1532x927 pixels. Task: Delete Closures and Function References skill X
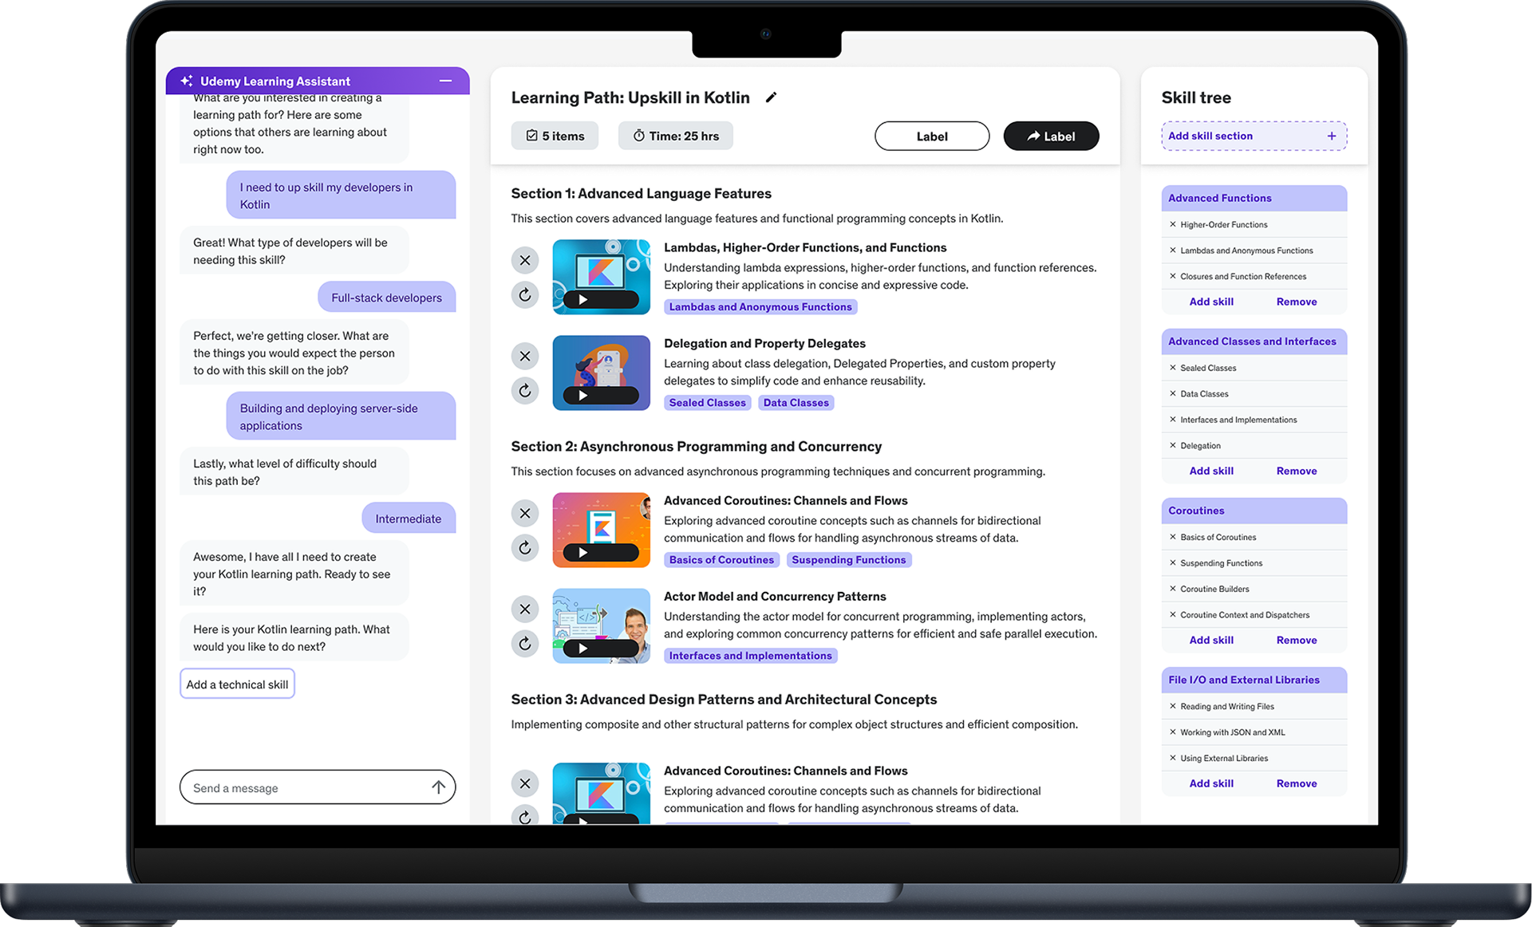pyautogui.click(x=1173, y=276)
